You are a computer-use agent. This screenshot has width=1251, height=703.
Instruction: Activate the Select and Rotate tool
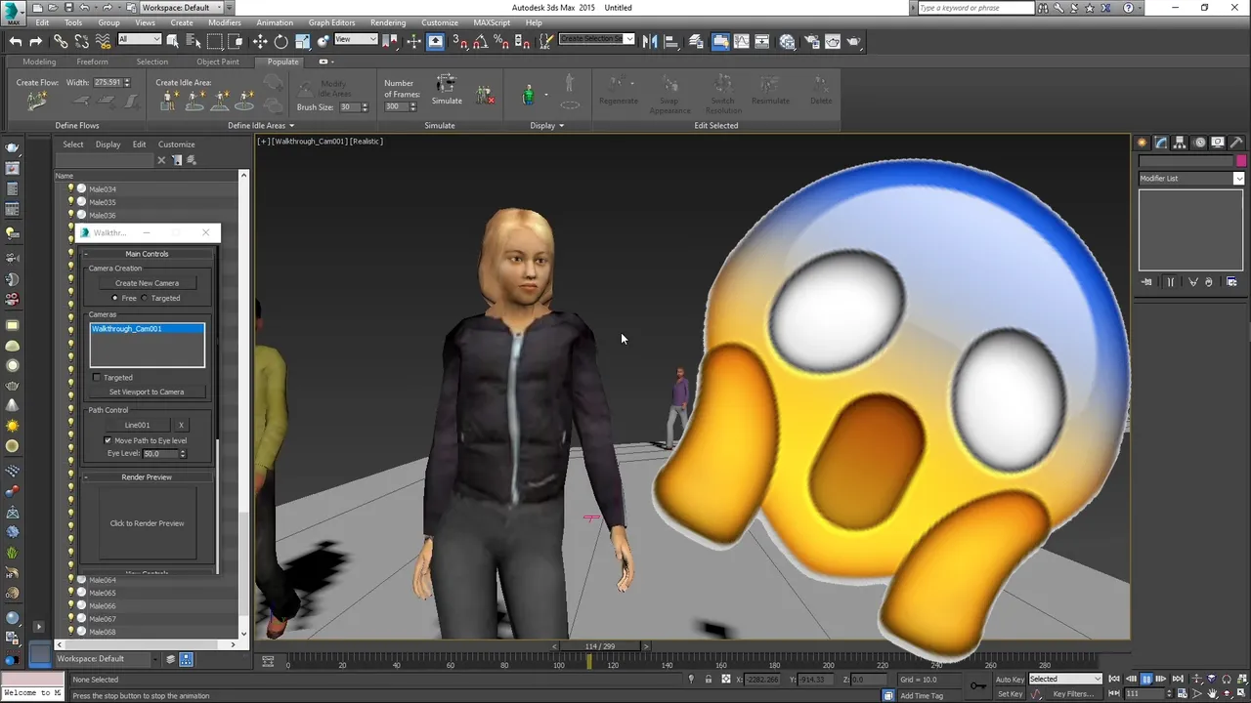[281, 41]
